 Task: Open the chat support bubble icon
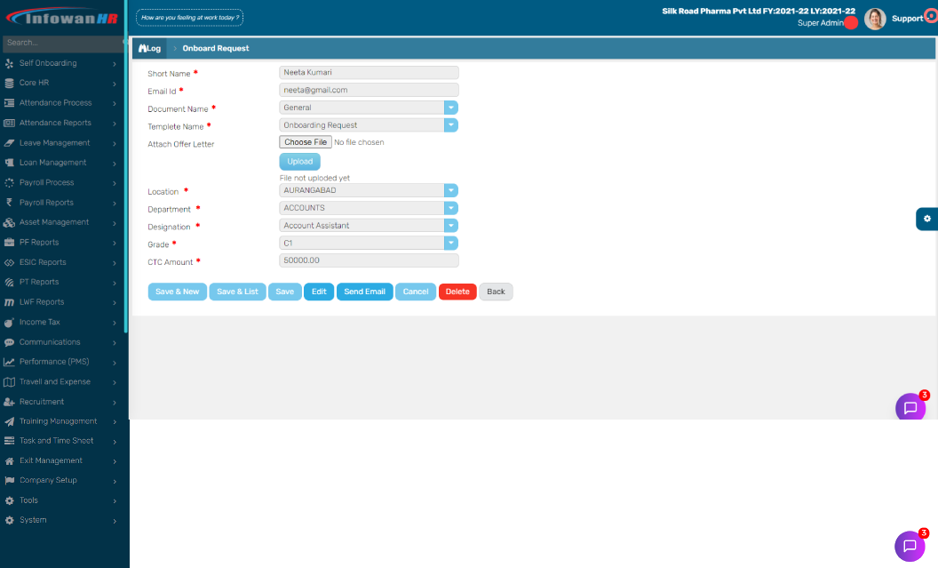(x=910, y=407)
